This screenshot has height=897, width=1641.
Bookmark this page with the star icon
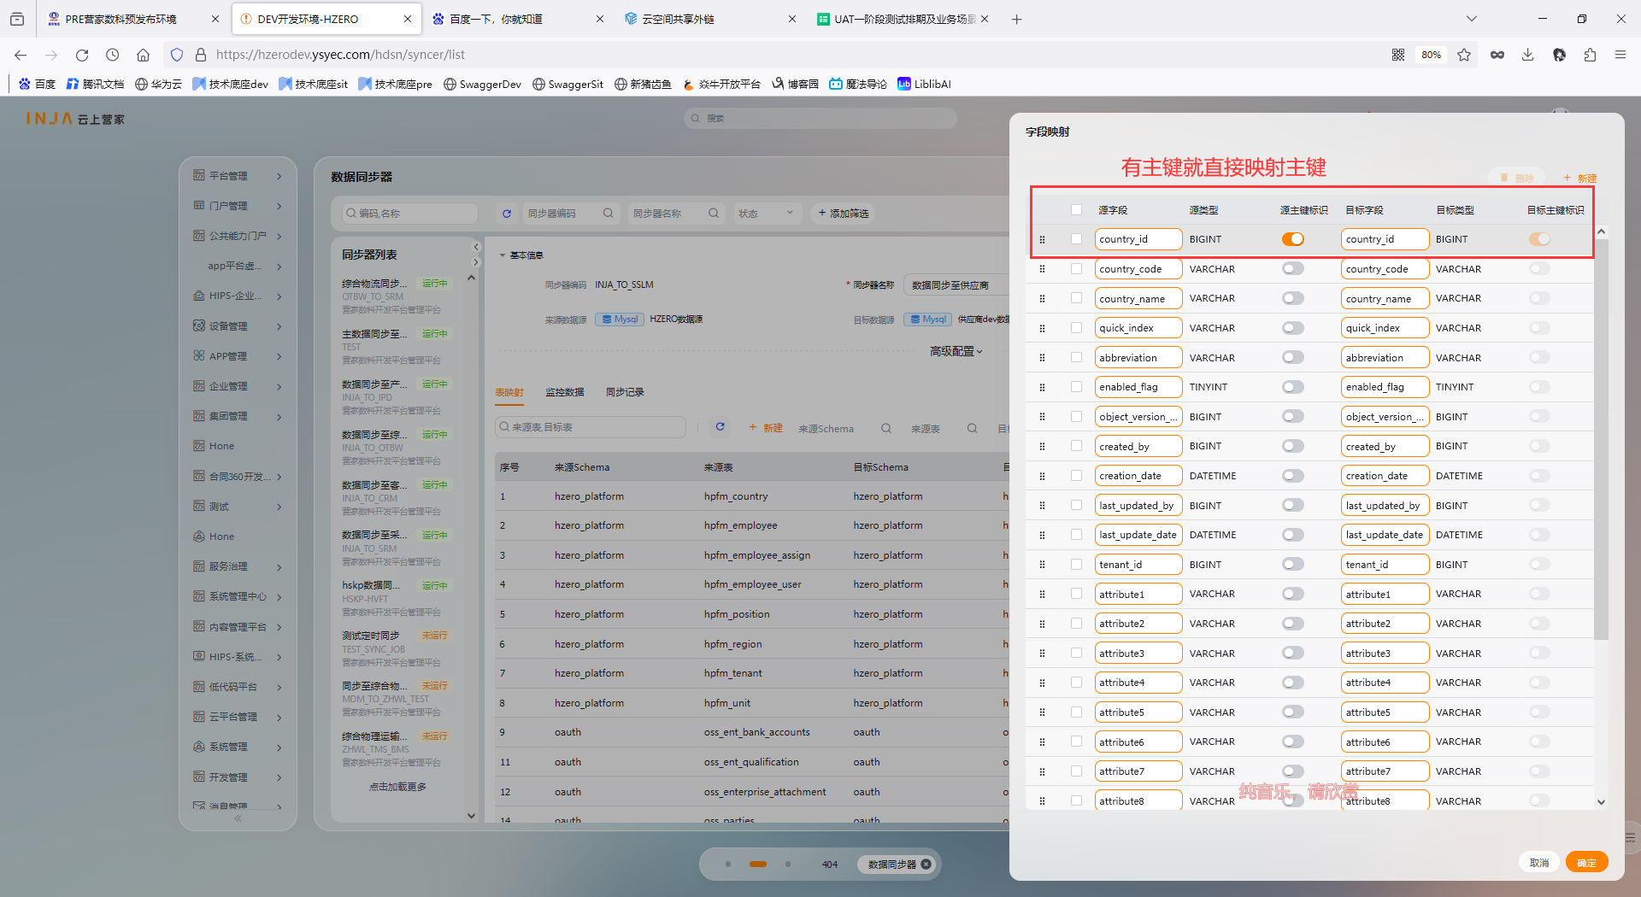1464,55
